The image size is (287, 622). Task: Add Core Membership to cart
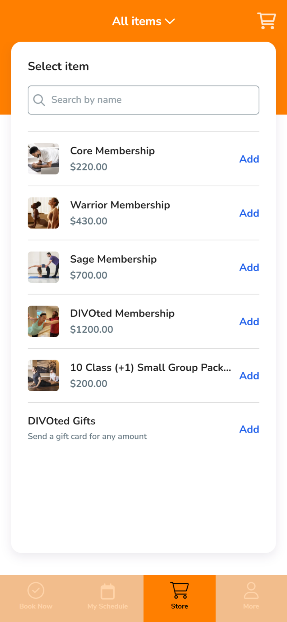coord(249,159)
